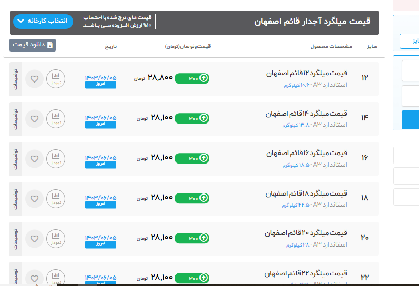Open chart for size 12 rebar
419x286 pixels.
(56, 79)
